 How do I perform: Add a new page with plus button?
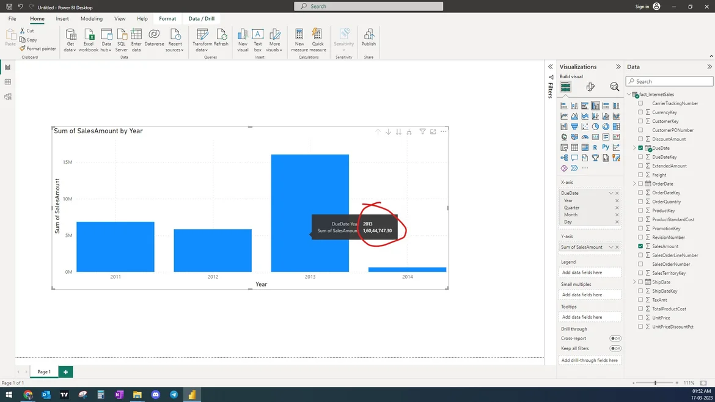click(65, 371)
